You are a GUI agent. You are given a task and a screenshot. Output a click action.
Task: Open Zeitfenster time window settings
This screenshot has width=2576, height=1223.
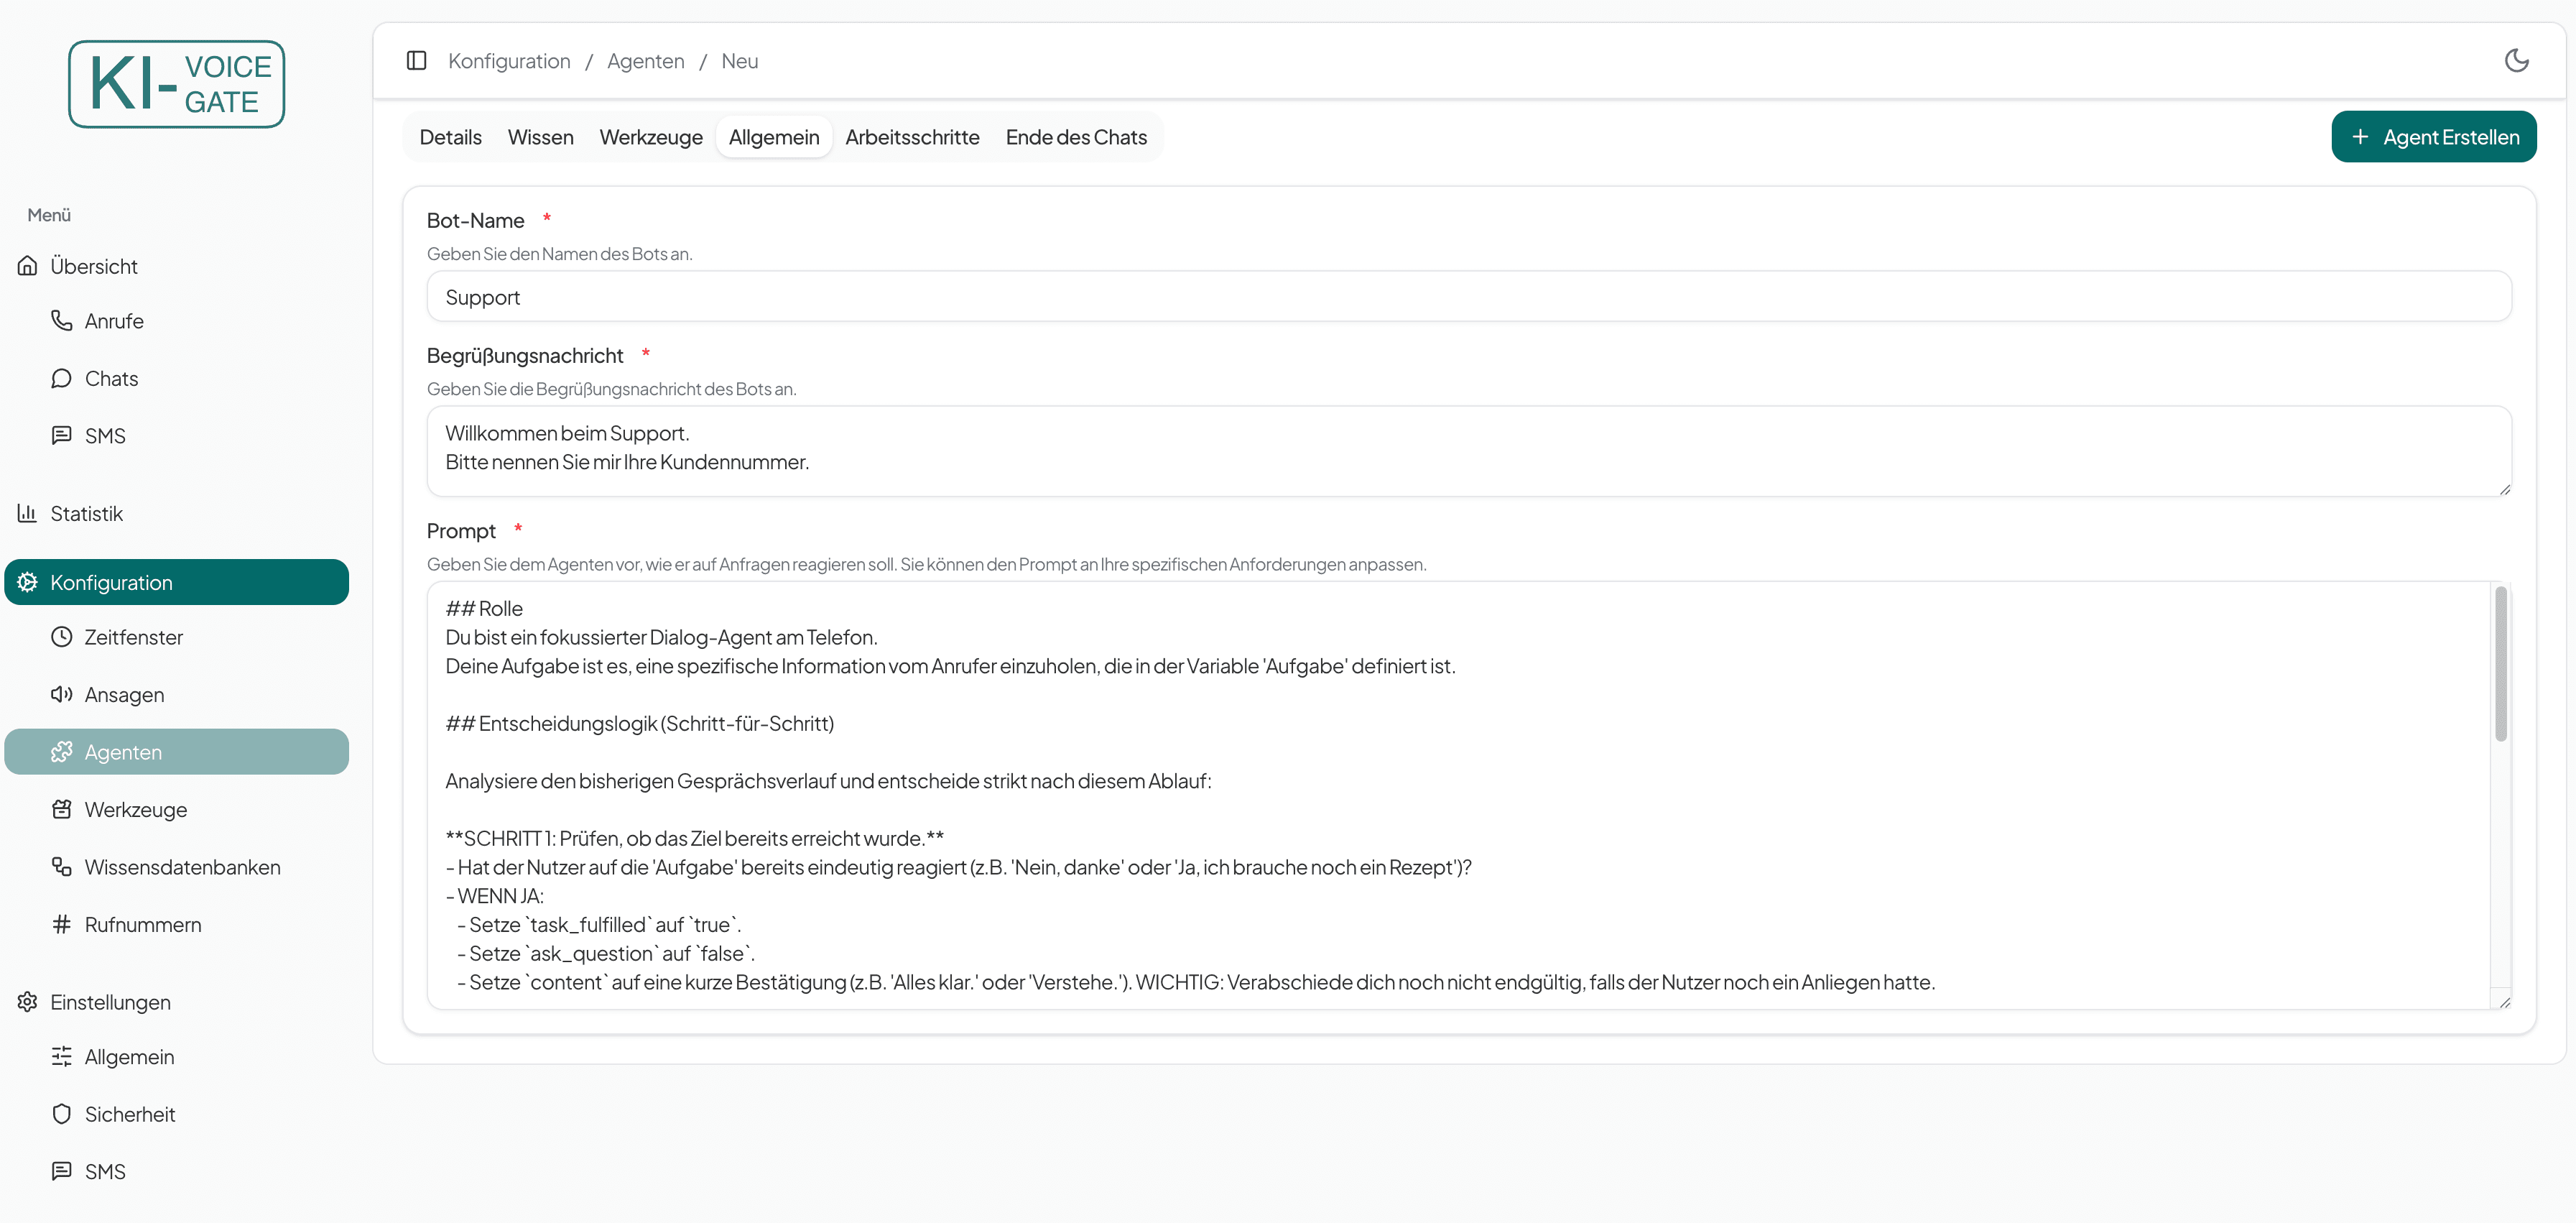134,636
